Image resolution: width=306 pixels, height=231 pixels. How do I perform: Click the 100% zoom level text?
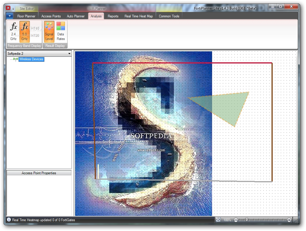(227, 220)
